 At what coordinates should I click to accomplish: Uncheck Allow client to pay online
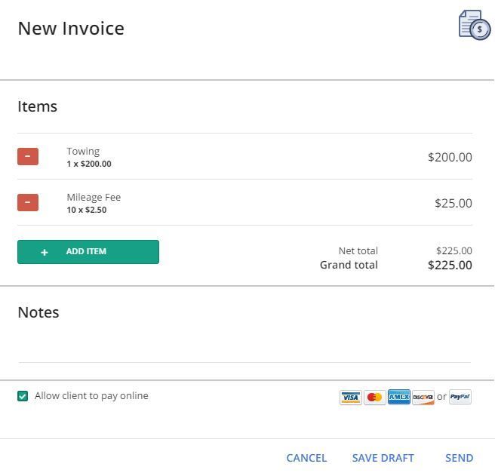pyautogui.click(x=23, y=396)
